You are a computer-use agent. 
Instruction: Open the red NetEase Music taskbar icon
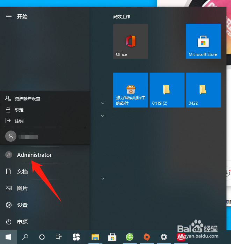pos(181,237)
